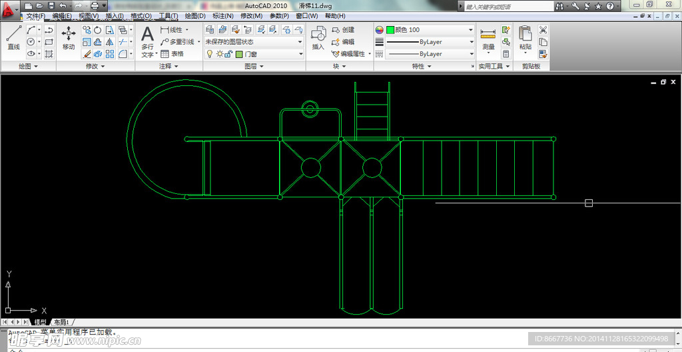This screenshot has width=682, height=352.
Task: Click the green color swatch next to 颜色 100
Action: click(390, 30)
